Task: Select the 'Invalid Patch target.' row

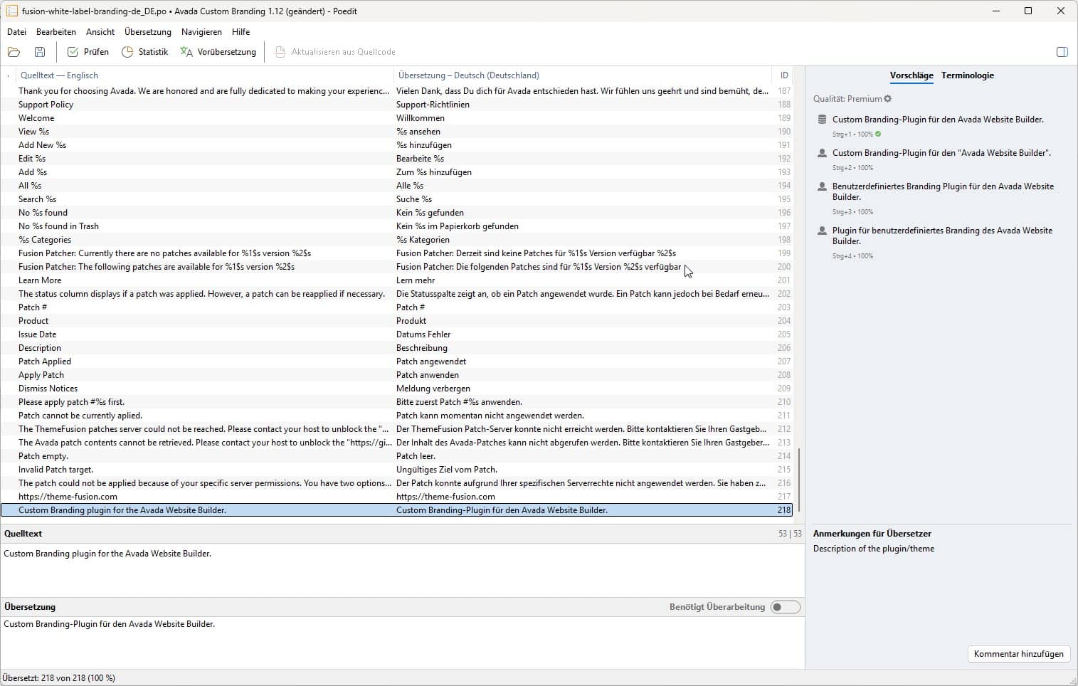Action: coord(396,470)
